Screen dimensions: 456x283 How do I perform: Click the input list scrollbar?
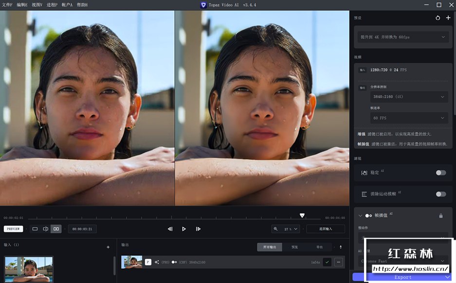tap(114, 265)
